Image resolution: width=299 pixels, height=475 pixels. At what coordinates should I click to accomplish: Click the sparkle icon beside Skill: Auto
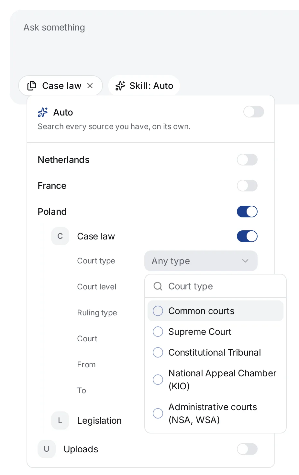pos(120,86)
